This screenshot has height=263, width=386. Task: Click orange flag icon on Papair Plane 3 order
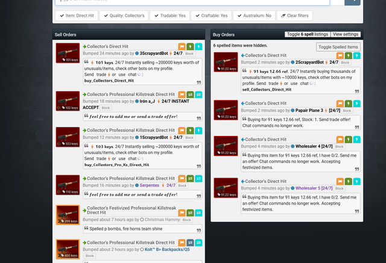click(x=340, y=104)
